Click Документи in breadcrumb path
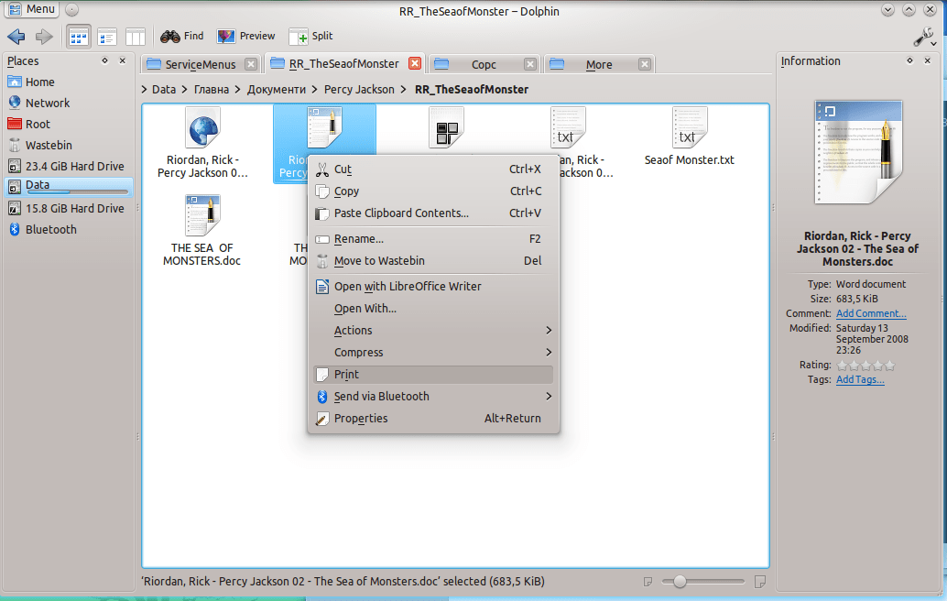Image resolution: width=947 pixels, height=601 pixels. [276, 90]
